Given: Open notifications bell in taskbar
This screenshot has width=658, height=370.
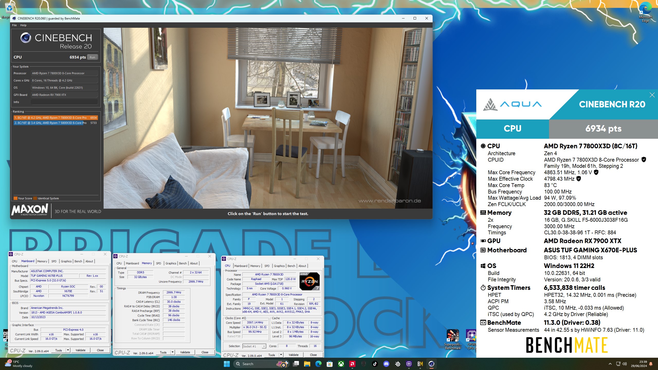Looking at the screenshot, I should coord(651,364).
